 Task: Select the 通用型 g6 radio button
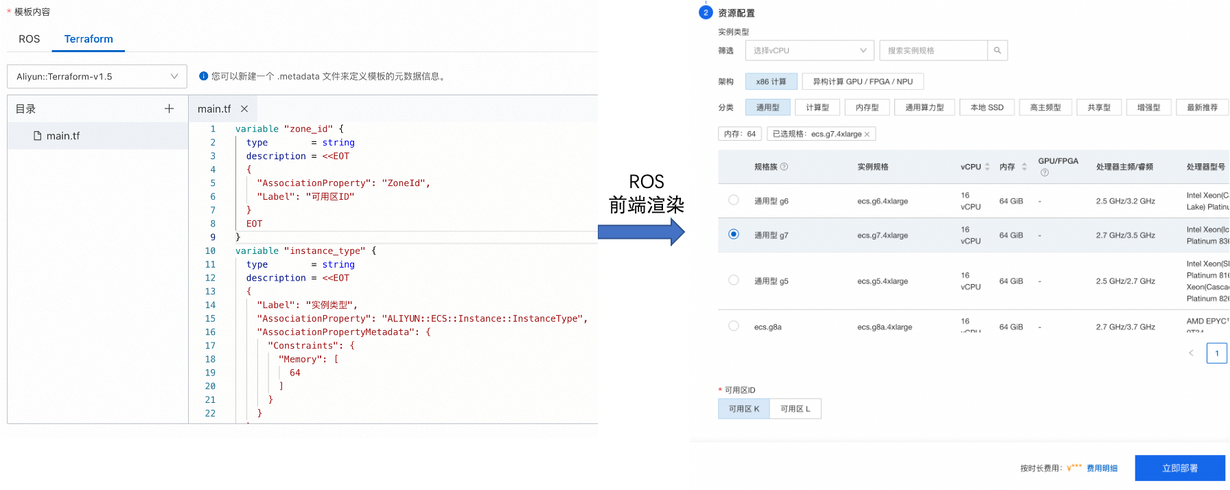734,200
